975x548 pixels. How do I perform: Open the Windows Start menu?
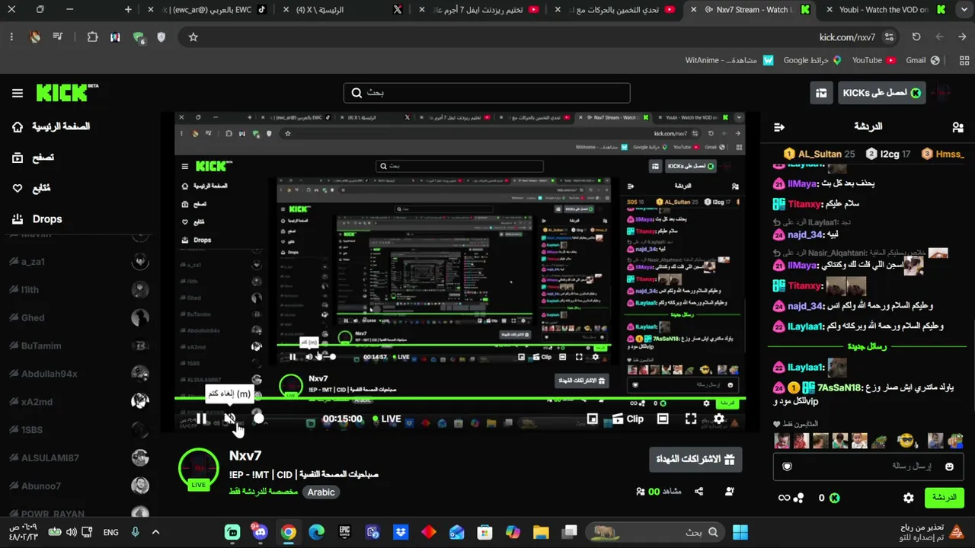click(x=740, y=532)
